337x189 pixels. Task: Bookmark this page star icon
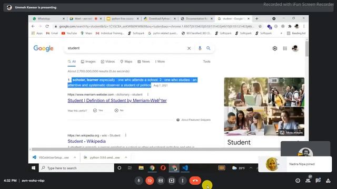click(260, 26)
